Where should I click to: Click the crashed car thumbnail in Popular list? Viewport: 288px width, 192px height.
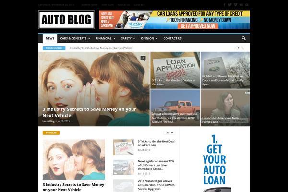click(x=123, y=167)
